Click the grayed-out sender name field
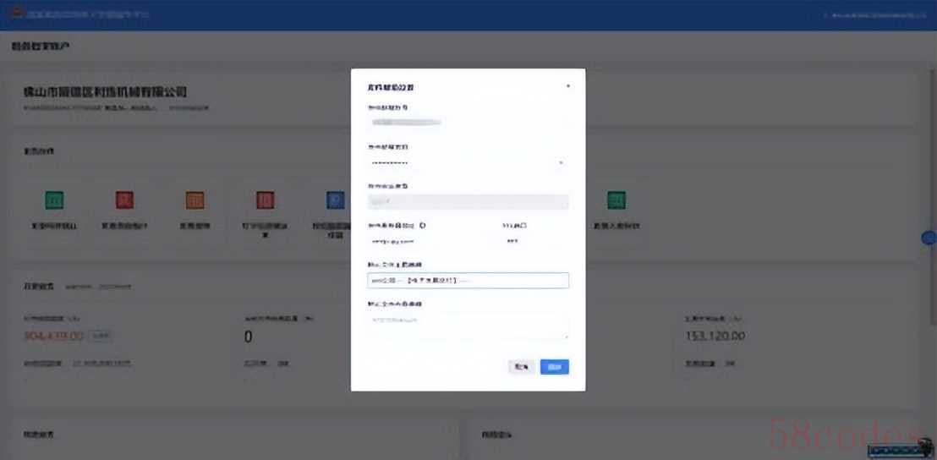The height and width of the screenshot is (460, 937). (468, 201)
